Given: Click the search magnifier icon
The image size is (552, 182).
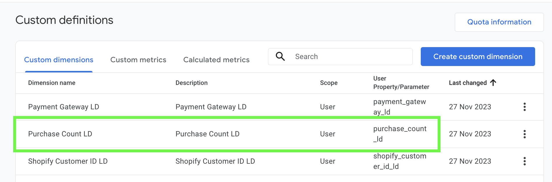Looking at the screenshot, I should tap(280, 56).
